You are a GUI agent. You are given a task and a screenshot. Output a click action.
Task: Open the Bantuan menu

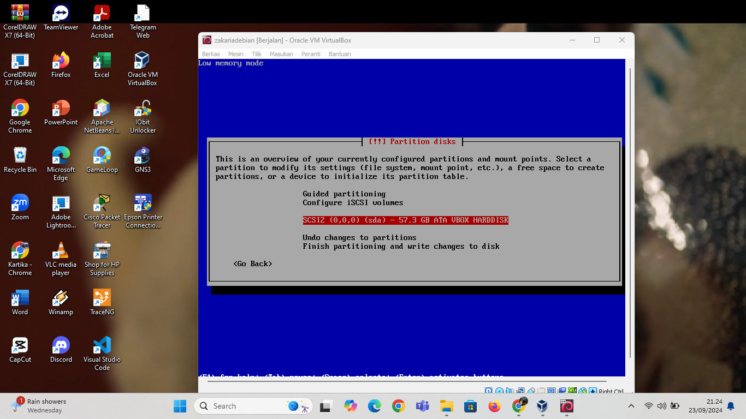click(x=340, y=54)
